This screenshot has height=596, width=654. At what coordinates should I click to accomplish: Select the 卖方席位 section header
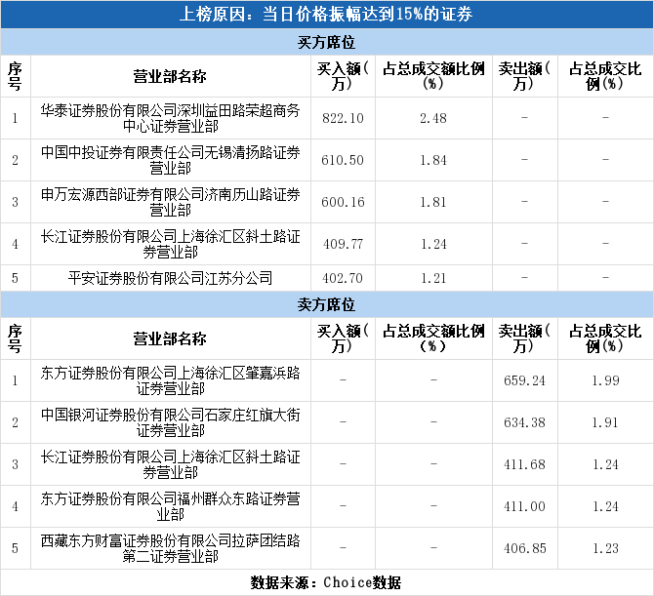tap(326, 304)
